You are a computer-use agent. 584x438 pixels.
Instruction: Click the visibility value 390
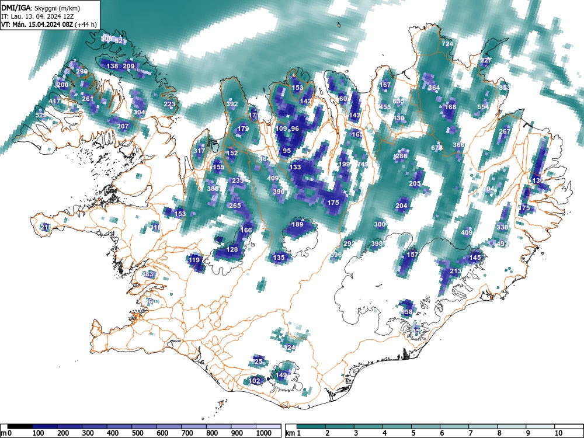click(x=279, y=192)
